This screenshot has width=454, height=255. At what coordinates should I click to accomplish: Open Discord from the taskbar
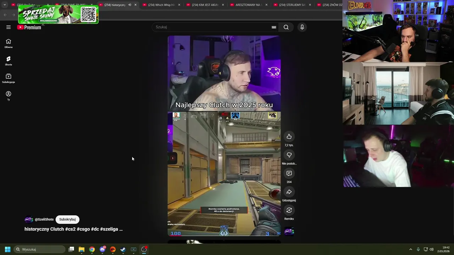(x=103, y=249)
